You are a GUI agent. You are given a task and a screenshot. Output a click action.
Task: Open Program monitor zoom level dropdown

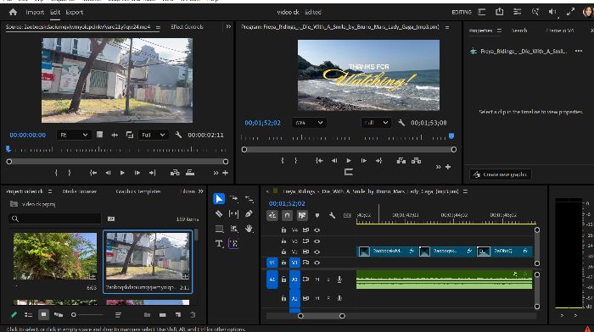click(x=309, y=123)
